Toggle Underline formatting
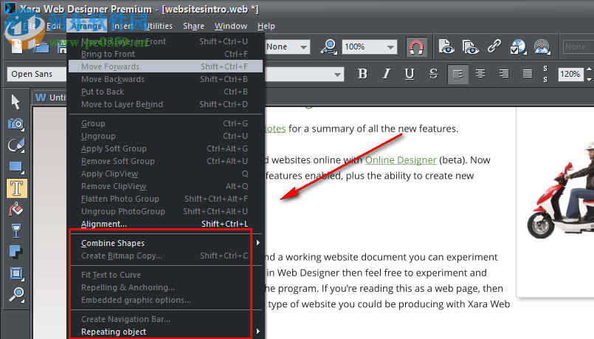Viewport: 594px width, 339px height. coord(410,74)
